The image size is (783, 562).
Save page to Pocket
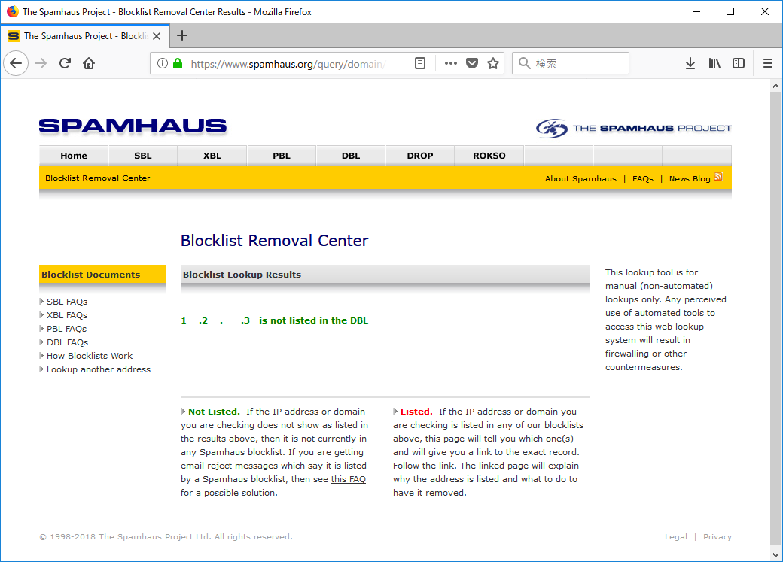[472, 63]
